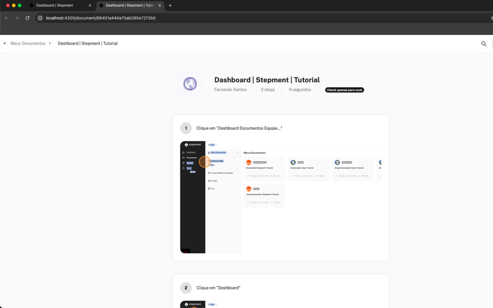Image resolution: width=493 pixels, height=308 pixels.
Task: Close the Tutorial browser tab
Action: point(160,5)
